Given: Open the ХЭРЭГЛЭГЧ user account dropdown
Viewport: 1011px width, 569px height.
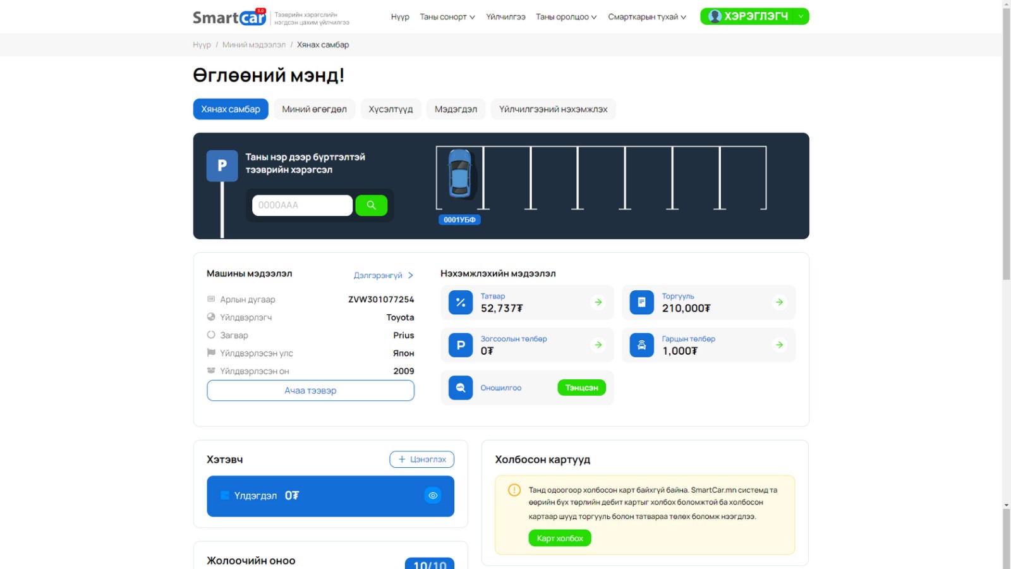Looking at the screenshot, I should 754,16.
